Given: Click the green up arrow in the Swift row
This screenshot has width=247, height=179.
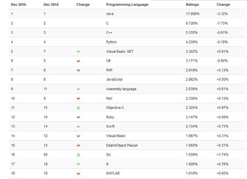Looking at the screenshot, I should tap(78, 127).
